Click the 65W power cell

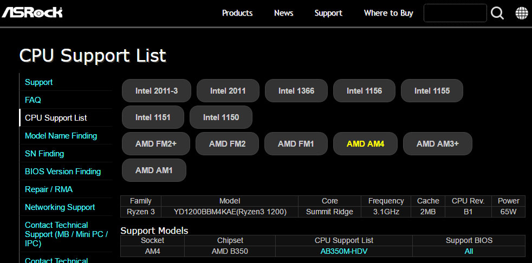click(x=508, y=212)
